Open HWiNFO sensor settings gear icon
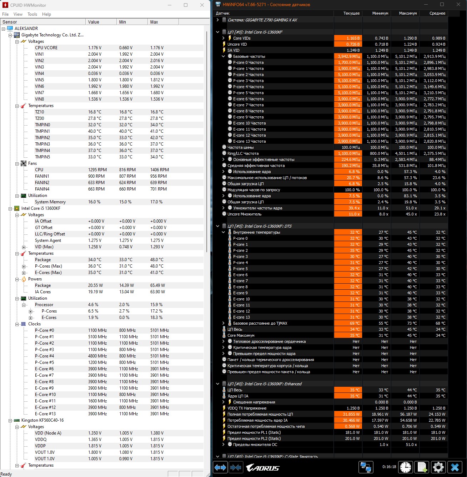The image size is (467, 477). 438,467
